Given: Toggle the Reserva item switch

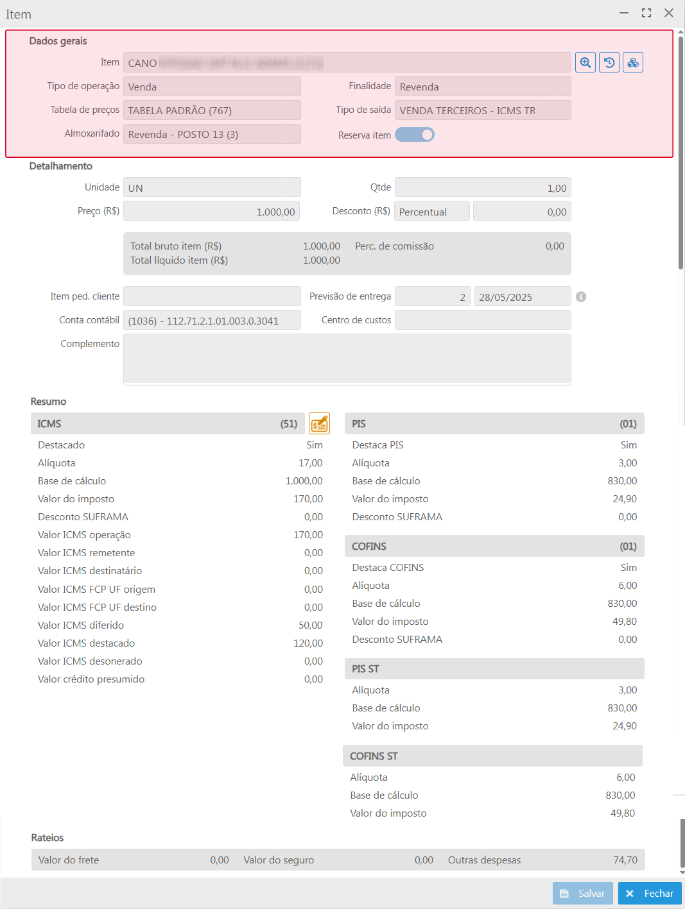Looking at the screenshot, I should (x=415, y=135).
